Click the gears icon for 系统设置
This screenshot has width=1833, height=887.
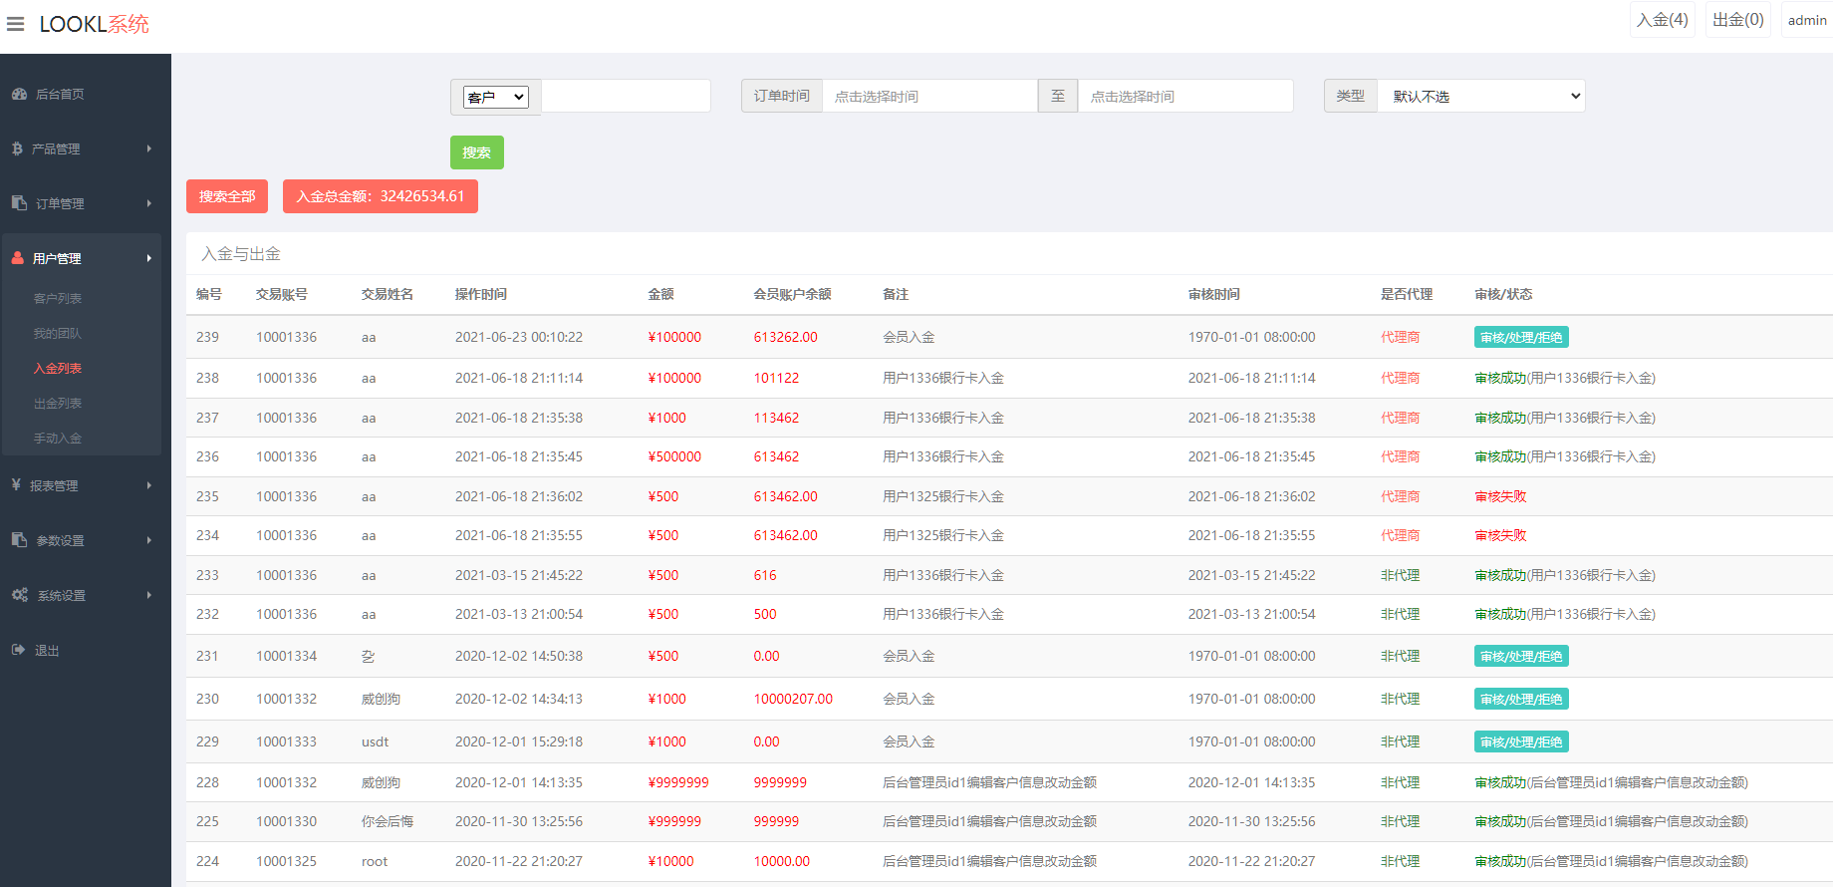19,595
